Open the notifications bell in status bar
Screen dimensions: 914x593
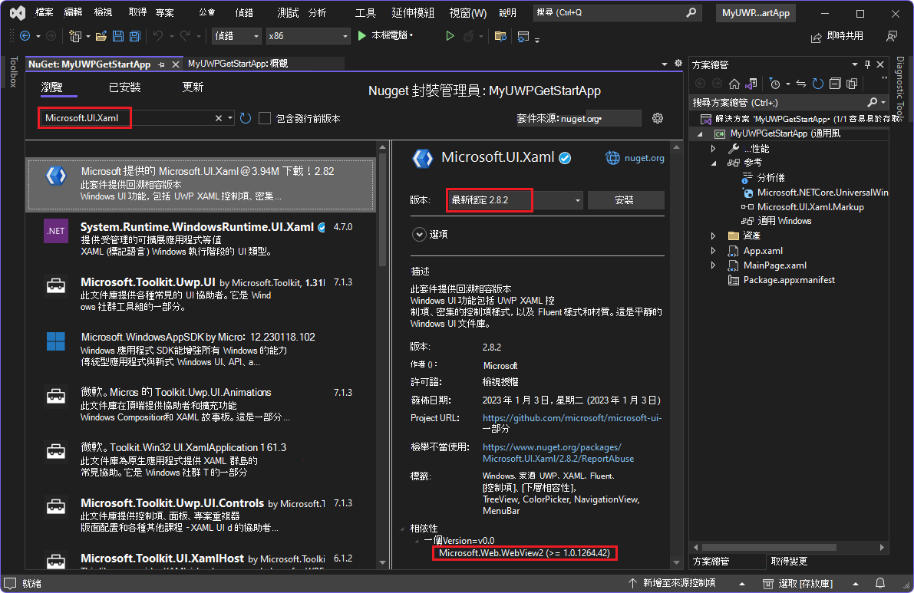click(x=880, y=583)
